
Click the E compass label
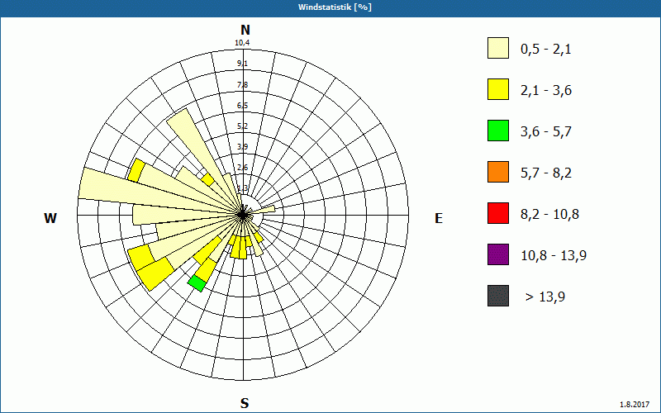pos(439,218)
